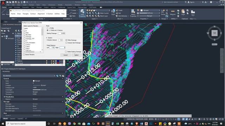Click the Save icon in quick access toolbar
The width and height of the screenshot is (225, 126).
pos(13,2)
